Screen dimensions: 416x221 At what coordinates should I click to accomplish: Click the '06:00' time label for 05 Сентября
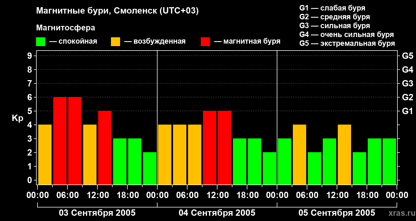point(307,195)
